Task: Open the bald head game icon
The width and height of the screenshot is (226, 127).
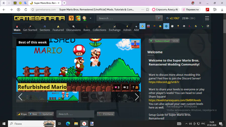Action: click(84, 18)
